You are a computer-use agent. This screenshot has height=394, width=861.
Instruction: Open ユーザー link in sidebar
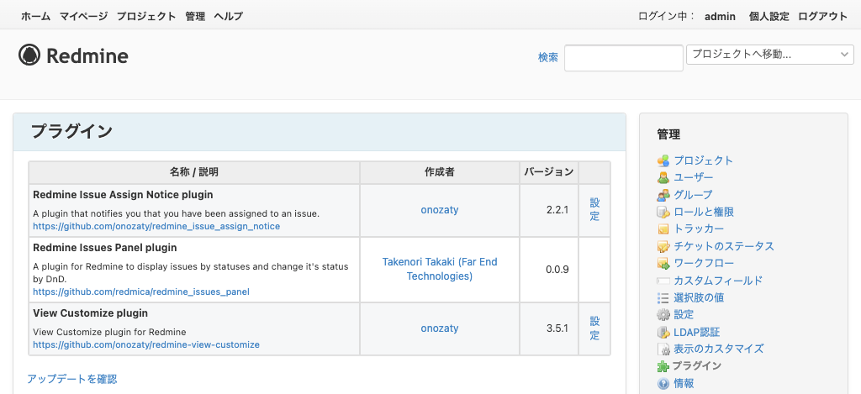point(694,178)
